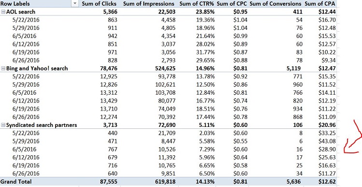
Task: Select the 6/26/2016 row under Syndicated partners
Action: point(26,174)
